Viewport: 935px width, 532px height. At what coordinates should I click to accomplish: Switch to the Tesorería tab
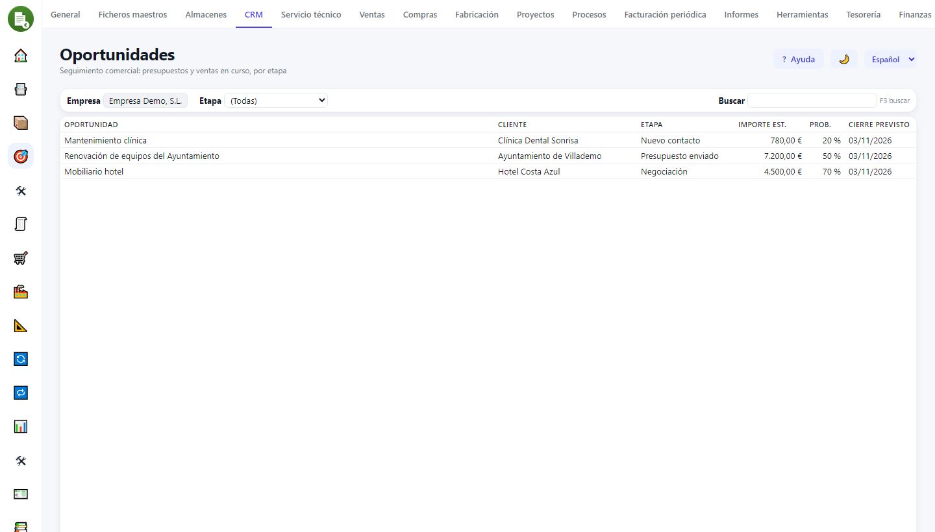pos(864,14)
